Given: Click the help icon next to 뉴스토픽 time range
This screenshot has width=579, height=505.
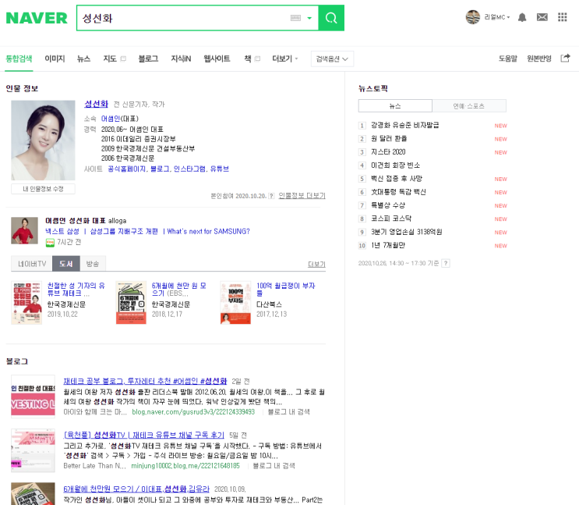Looking at the screenshot, I should point(446,263).
